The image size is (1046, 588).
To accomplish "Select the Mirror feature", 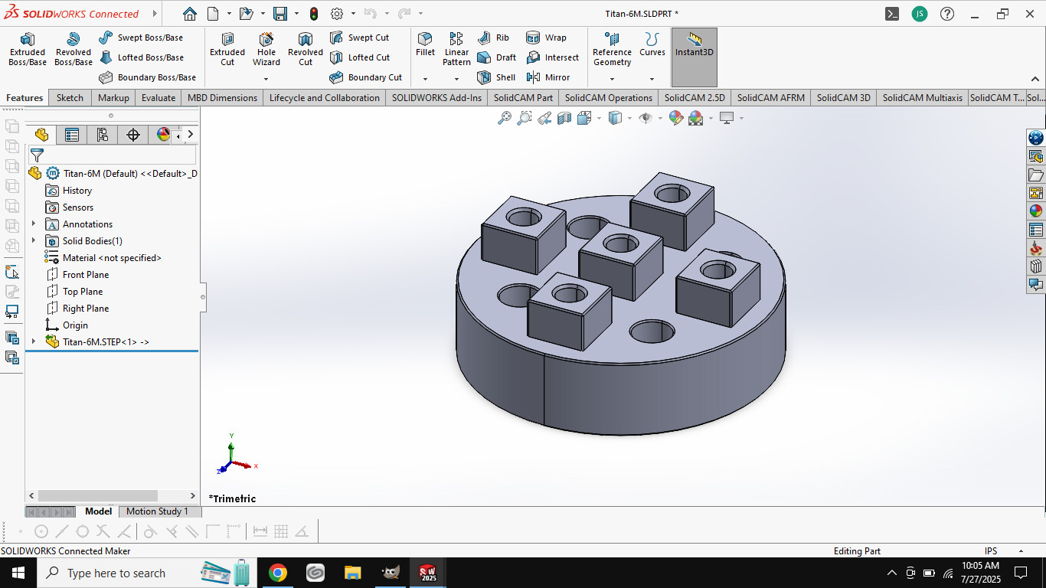I will click(548, 77).
